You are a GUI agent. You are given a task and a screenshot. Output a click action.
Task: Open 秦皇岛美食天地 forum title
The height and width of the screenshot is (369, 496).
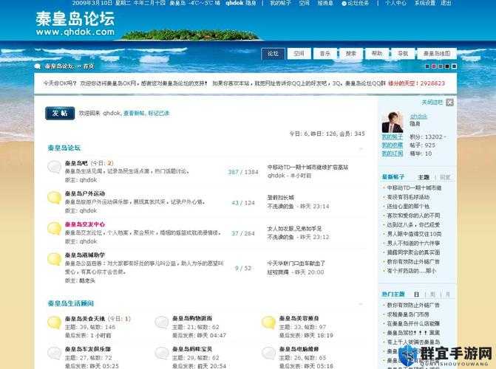coord(85,319)
